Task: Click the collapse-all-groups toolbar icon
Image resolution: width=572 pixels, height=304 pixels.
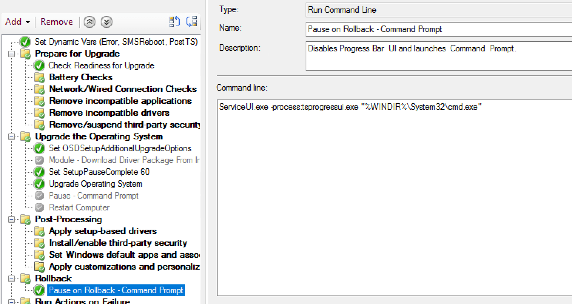Action: 174,22
